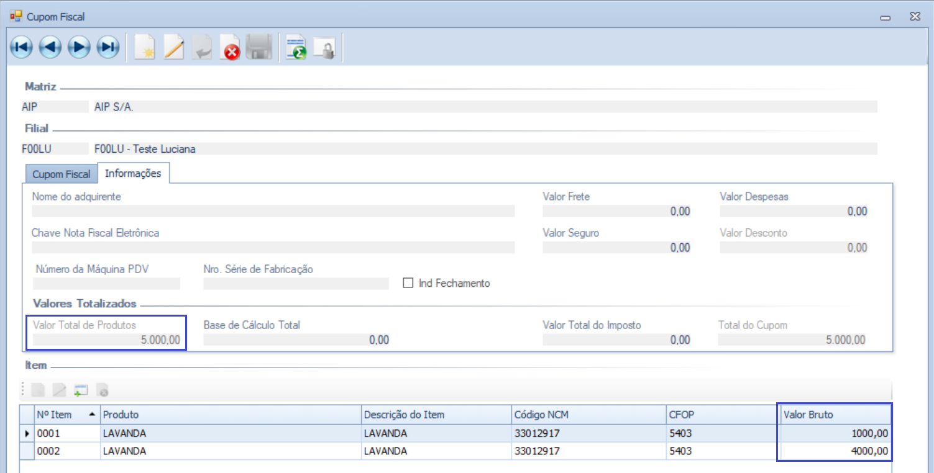This screenshot has height=473, width=934.
Task: Create a new Cupom Fiscal record
Action: (144, 47)
